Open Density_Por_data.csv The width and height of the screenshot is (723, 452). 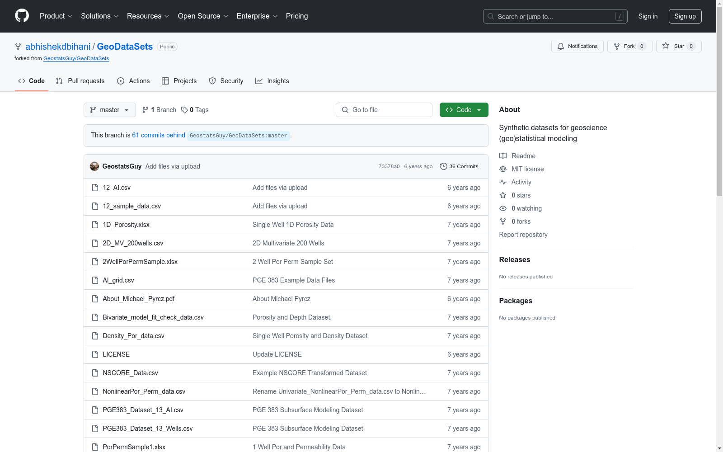coord(133,336)
